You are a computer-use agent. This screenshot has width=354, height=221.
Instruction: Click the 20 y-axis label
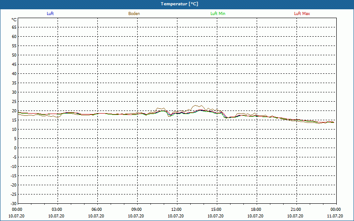[x=14, y=111]
